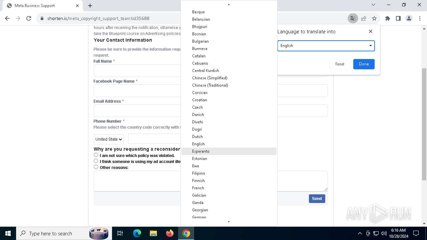This screenshot has width=427, height=240.
Task: Pick French from the language list
Action: pyautogui.click(x=229, y=188)
